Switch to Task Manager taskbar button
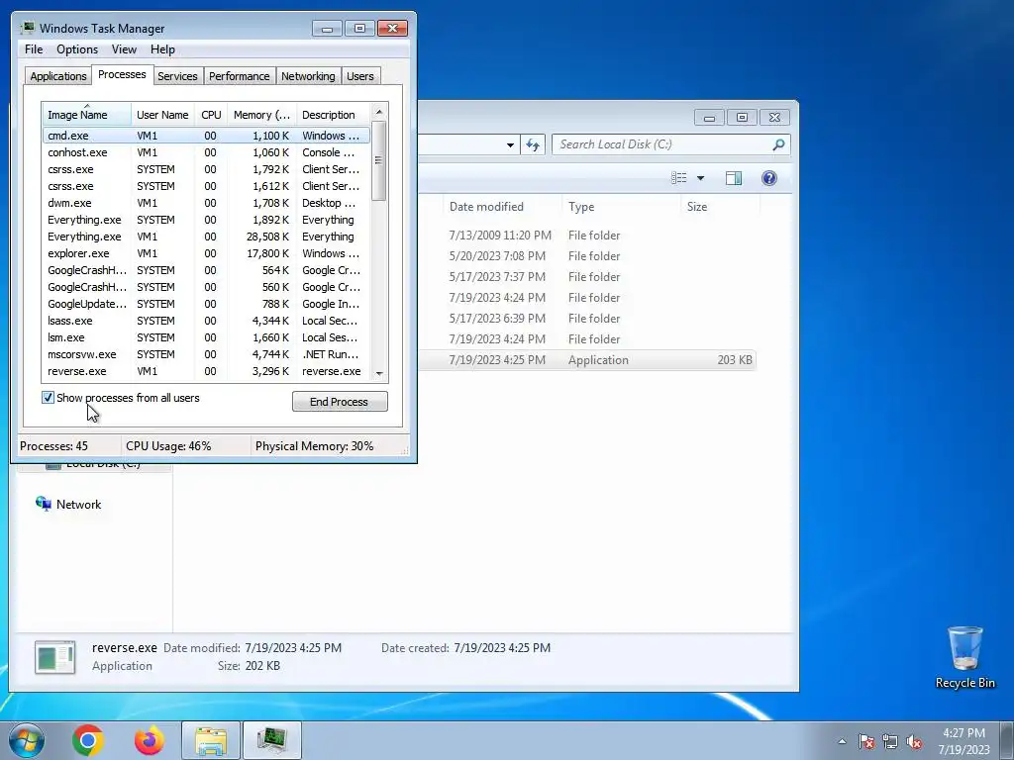 pyautogui.click(x=271, y=740)
